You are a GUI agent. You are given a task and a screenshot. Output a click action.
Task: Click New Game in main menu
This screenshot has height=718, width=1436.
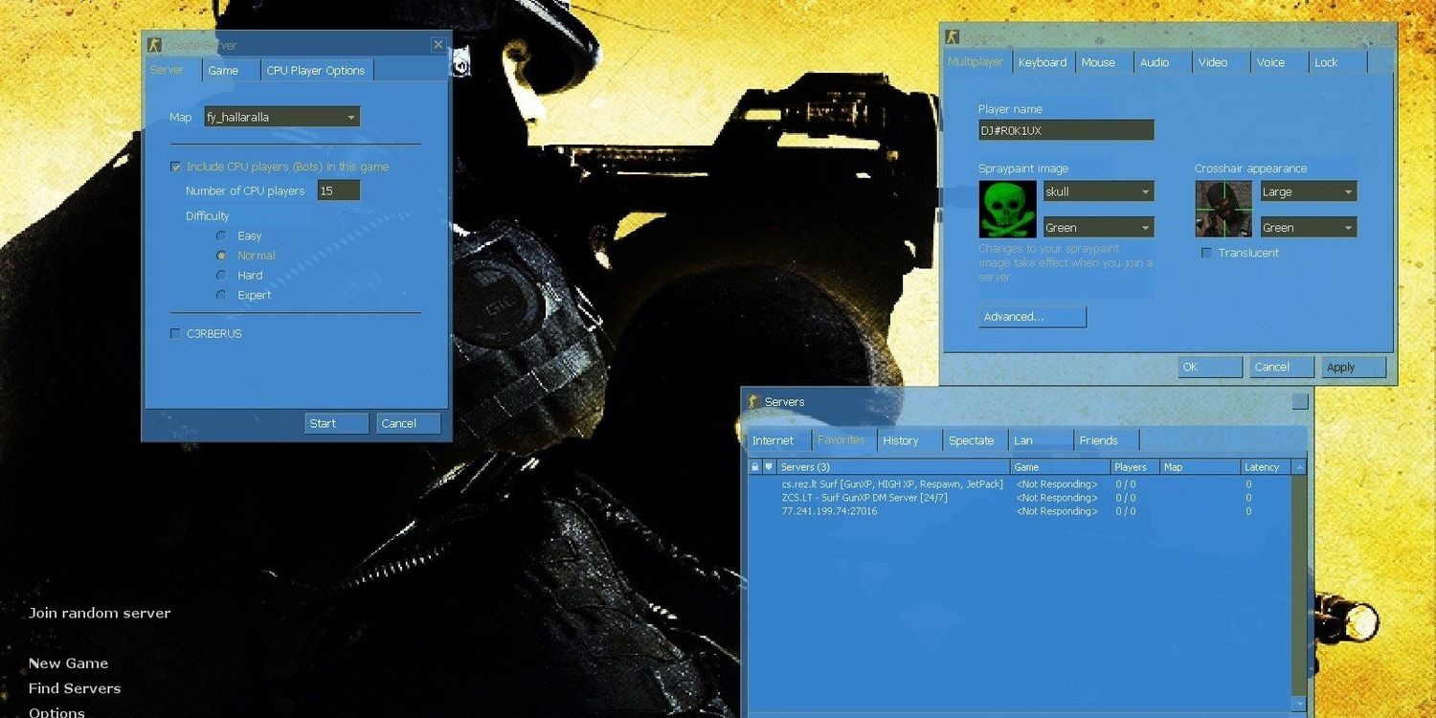pyautogui.click(x=68, y=663)
